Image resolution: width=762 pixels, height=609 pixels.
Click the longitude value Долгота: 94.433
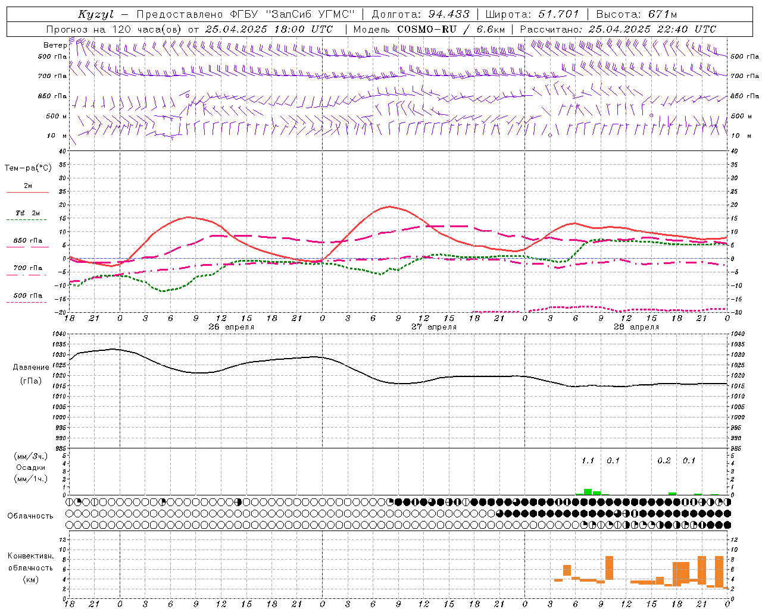pyautogui.click(x=421, y=14)
